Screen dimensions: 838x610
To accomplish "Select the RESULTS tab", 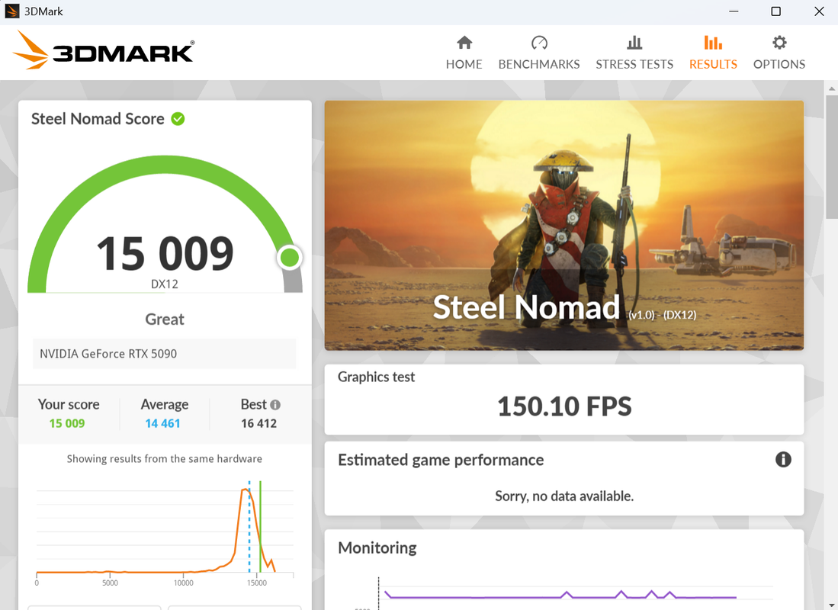I will pyautogui.click(x=713, y=53).
